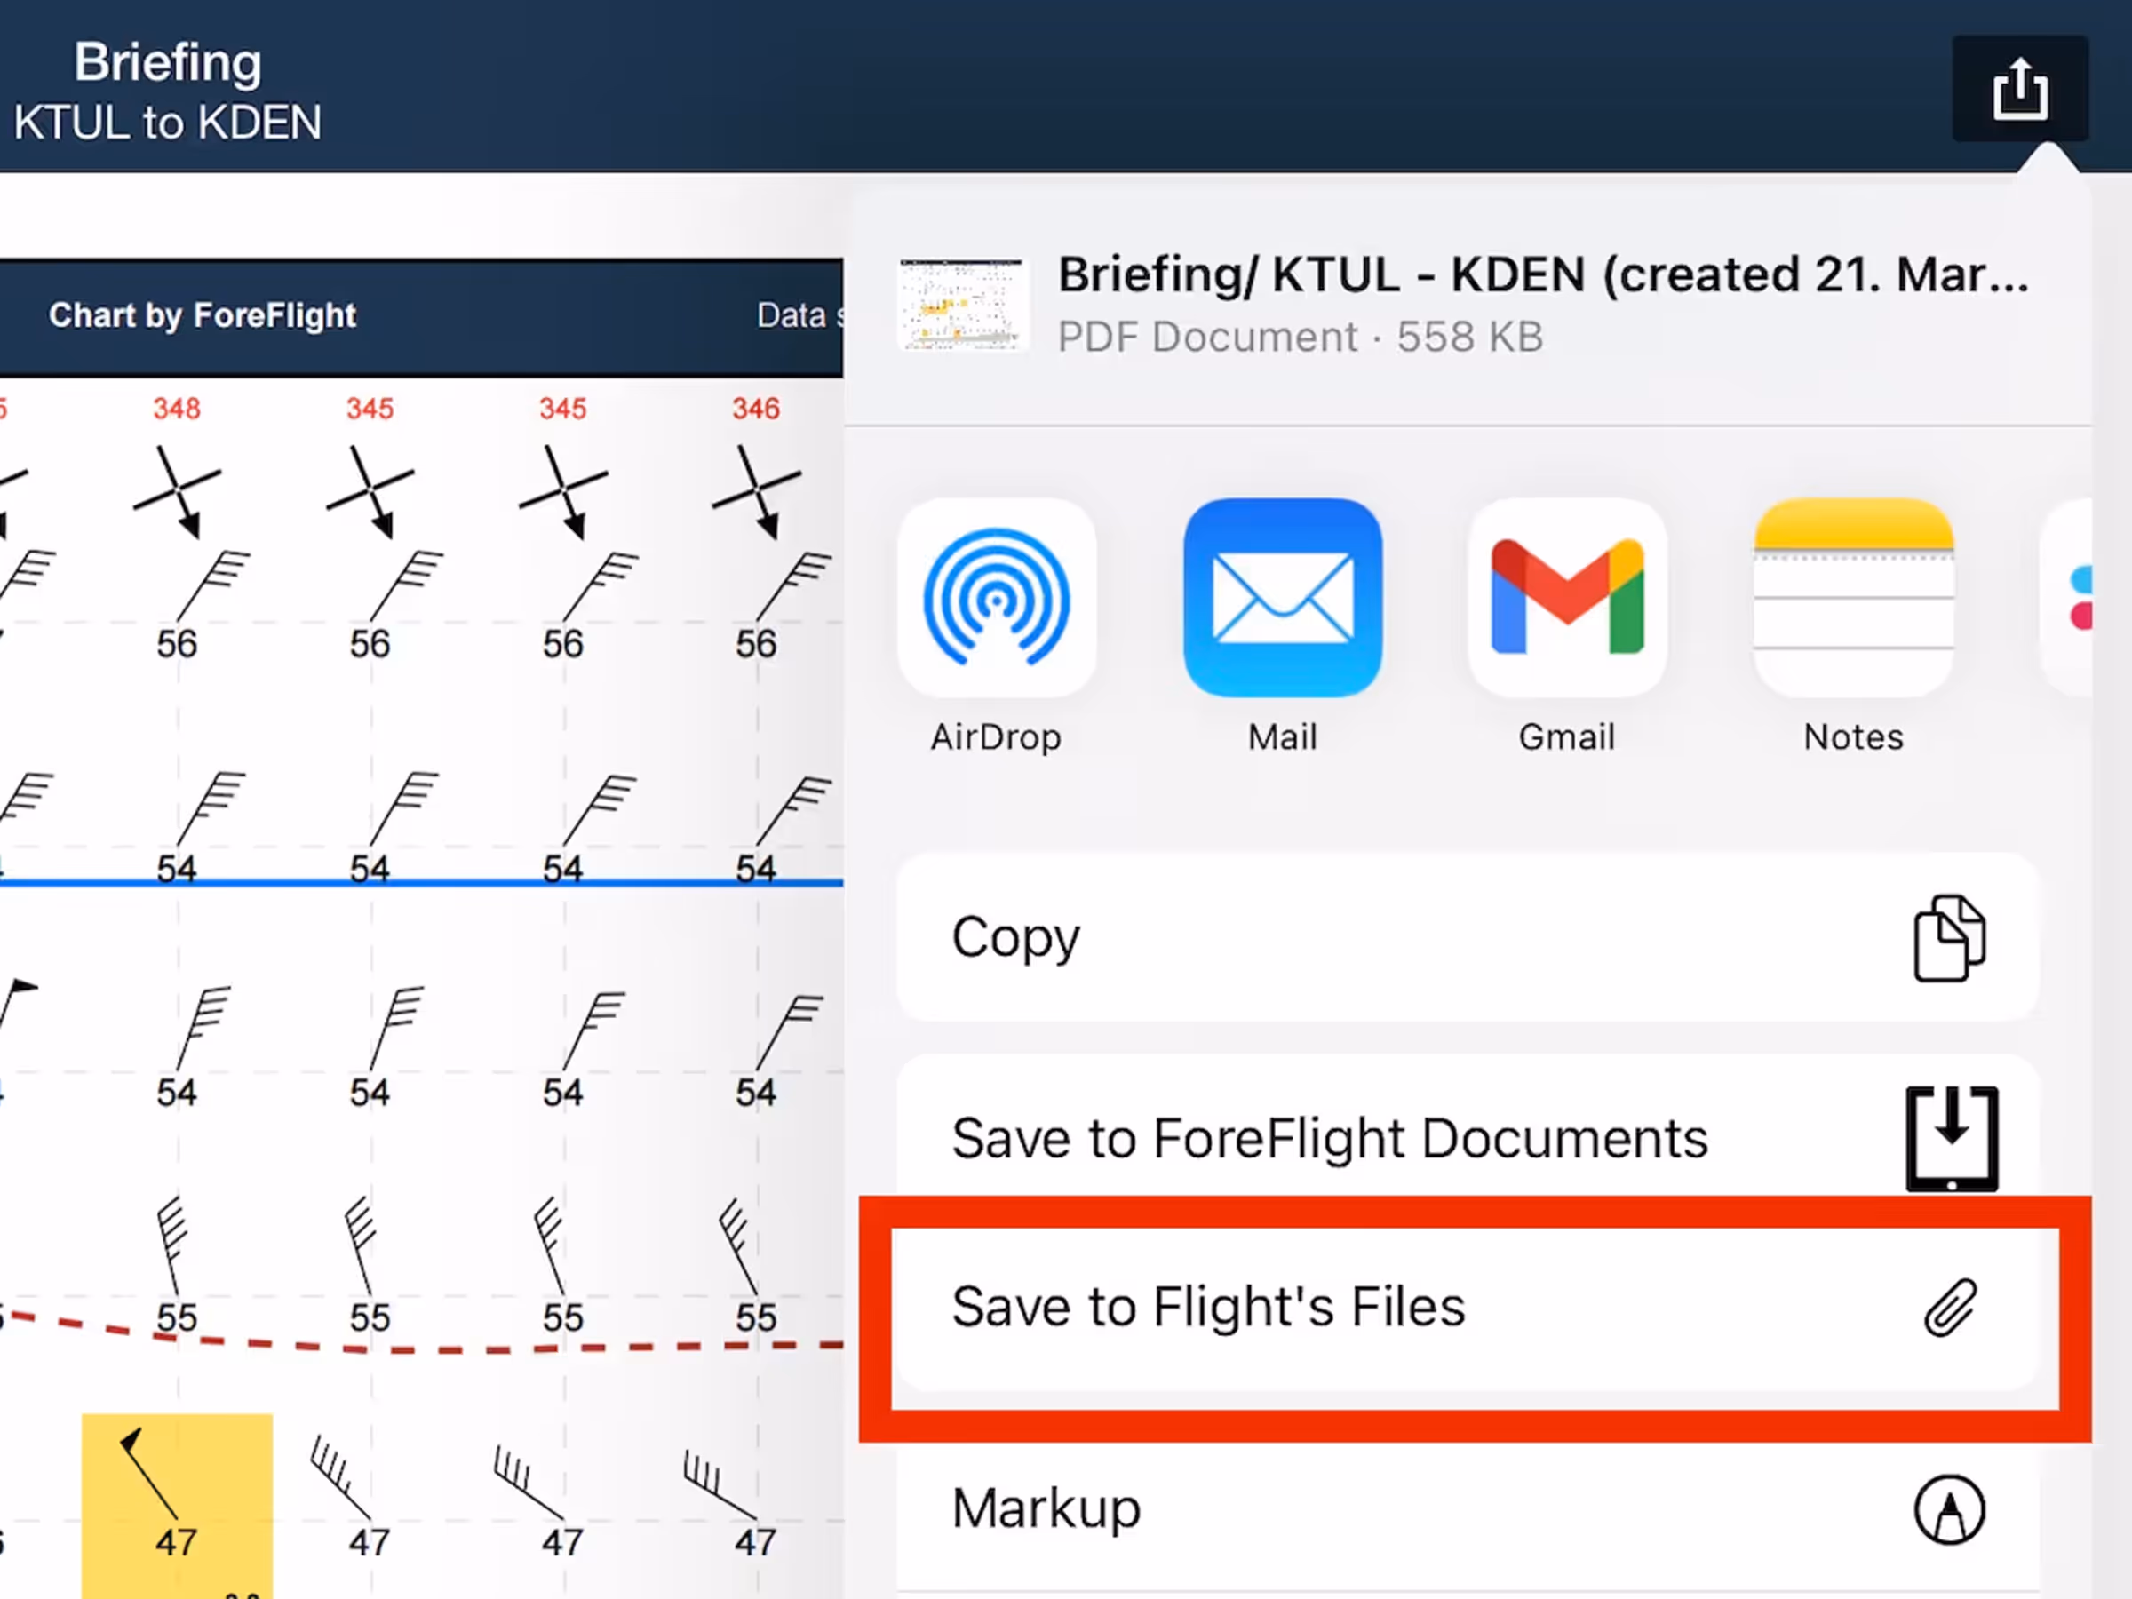
Task: Open Markup for the briefing PDF
Action: pos(1468,1509)
